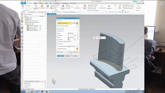Click the Save icon in title bar
This screenshot has height=93, width=165.
tap(25, 1)
